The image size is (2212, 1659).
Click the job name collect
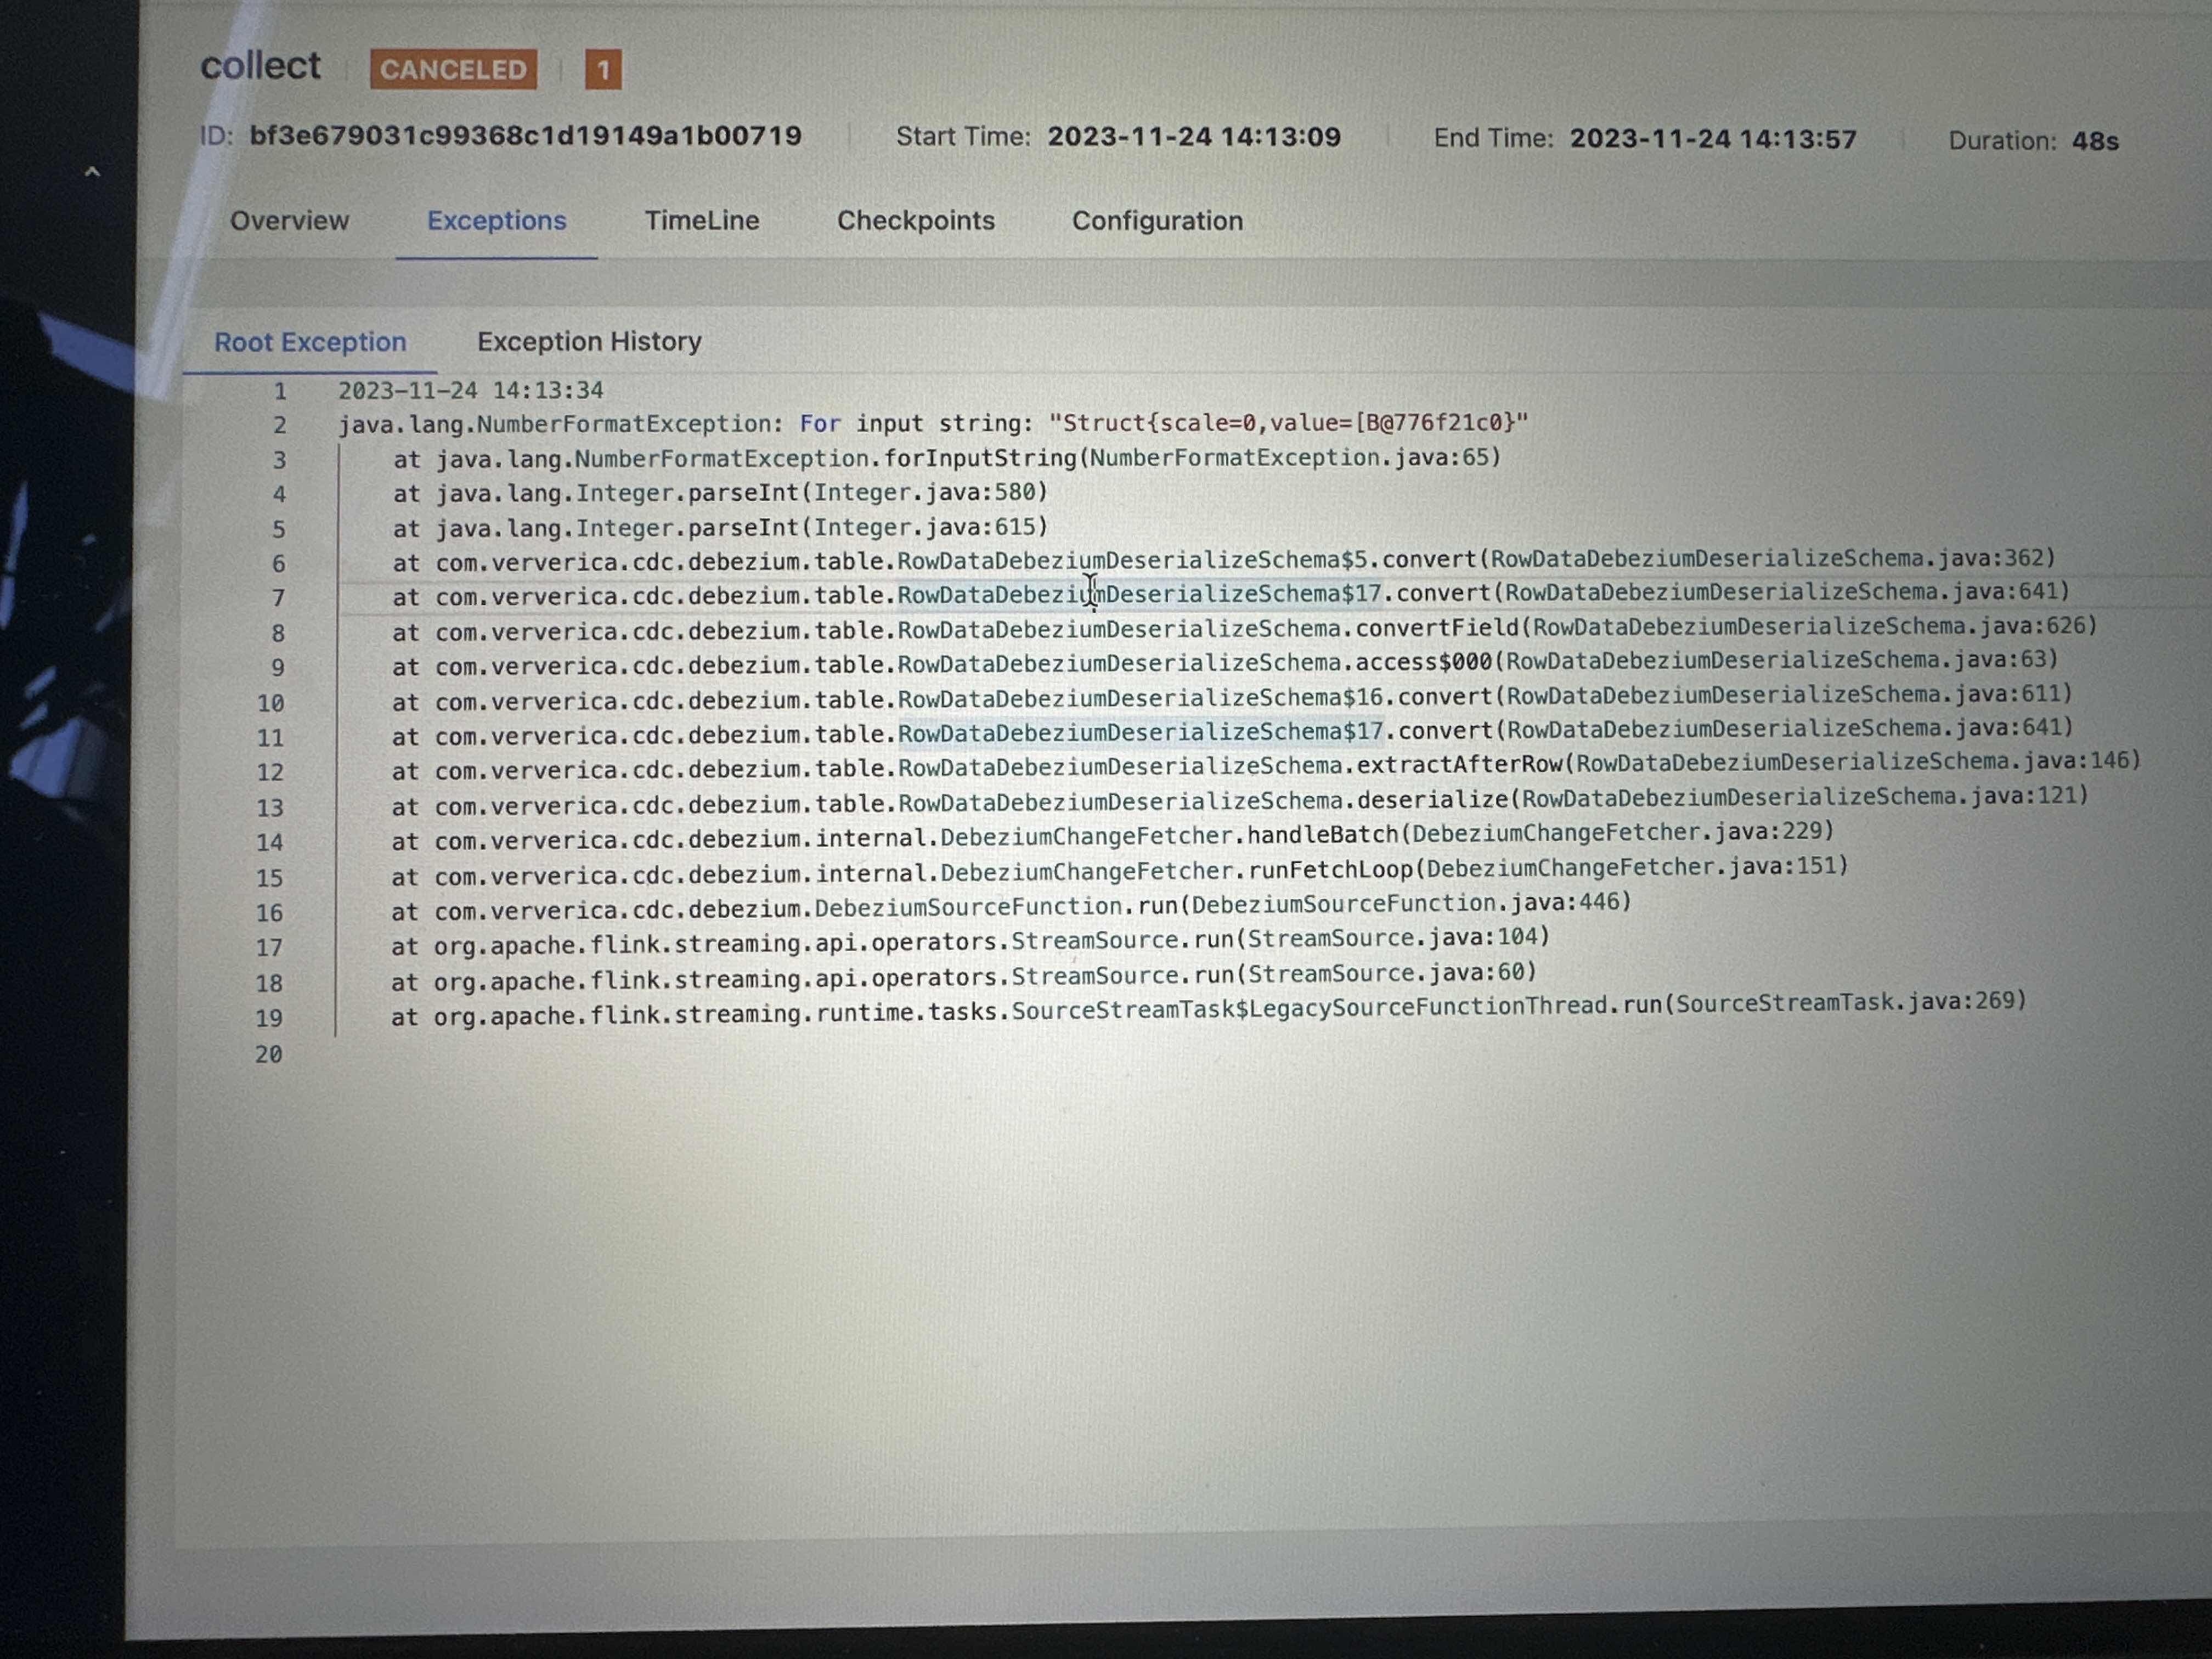click(260, 66)
